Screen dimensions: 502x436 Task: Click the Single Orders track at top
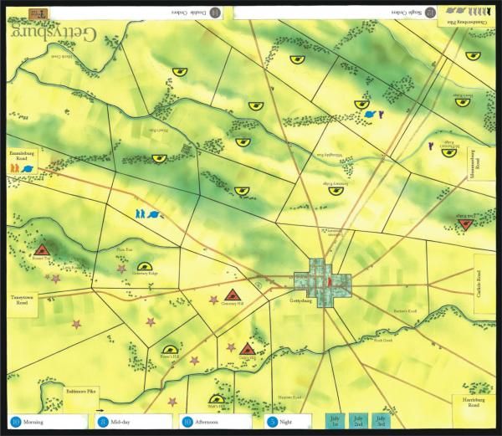click(x=335, y=12)
